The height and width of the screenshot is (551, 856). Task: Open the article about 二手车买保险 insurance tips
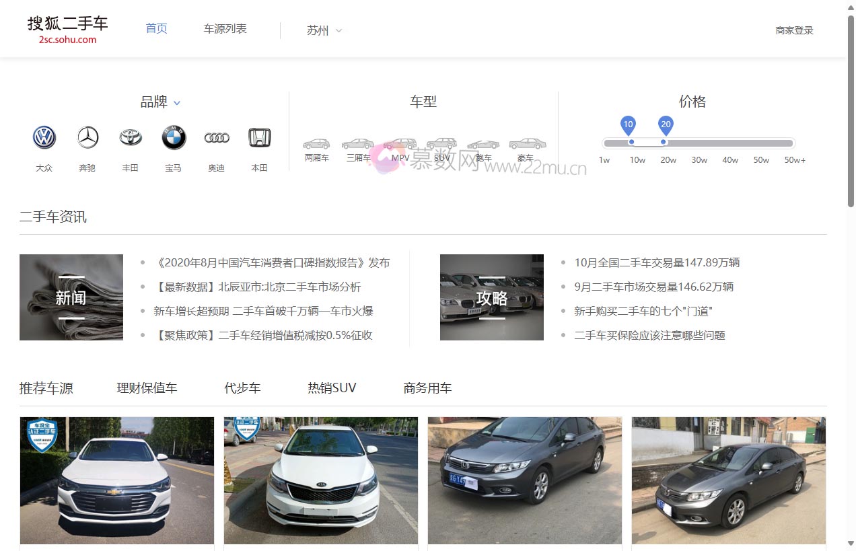649,334
